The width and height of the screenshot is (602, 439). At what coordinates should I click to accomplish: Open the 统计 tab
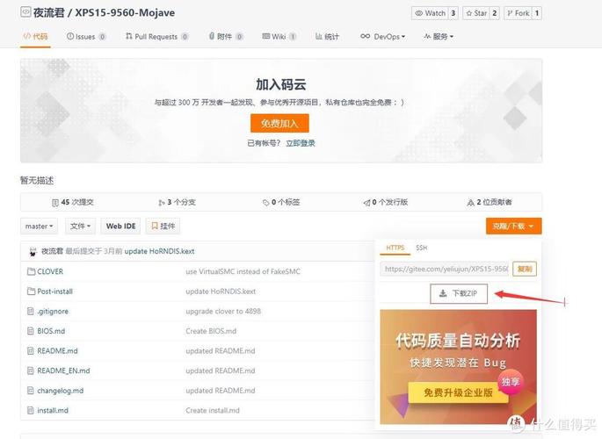327,36
